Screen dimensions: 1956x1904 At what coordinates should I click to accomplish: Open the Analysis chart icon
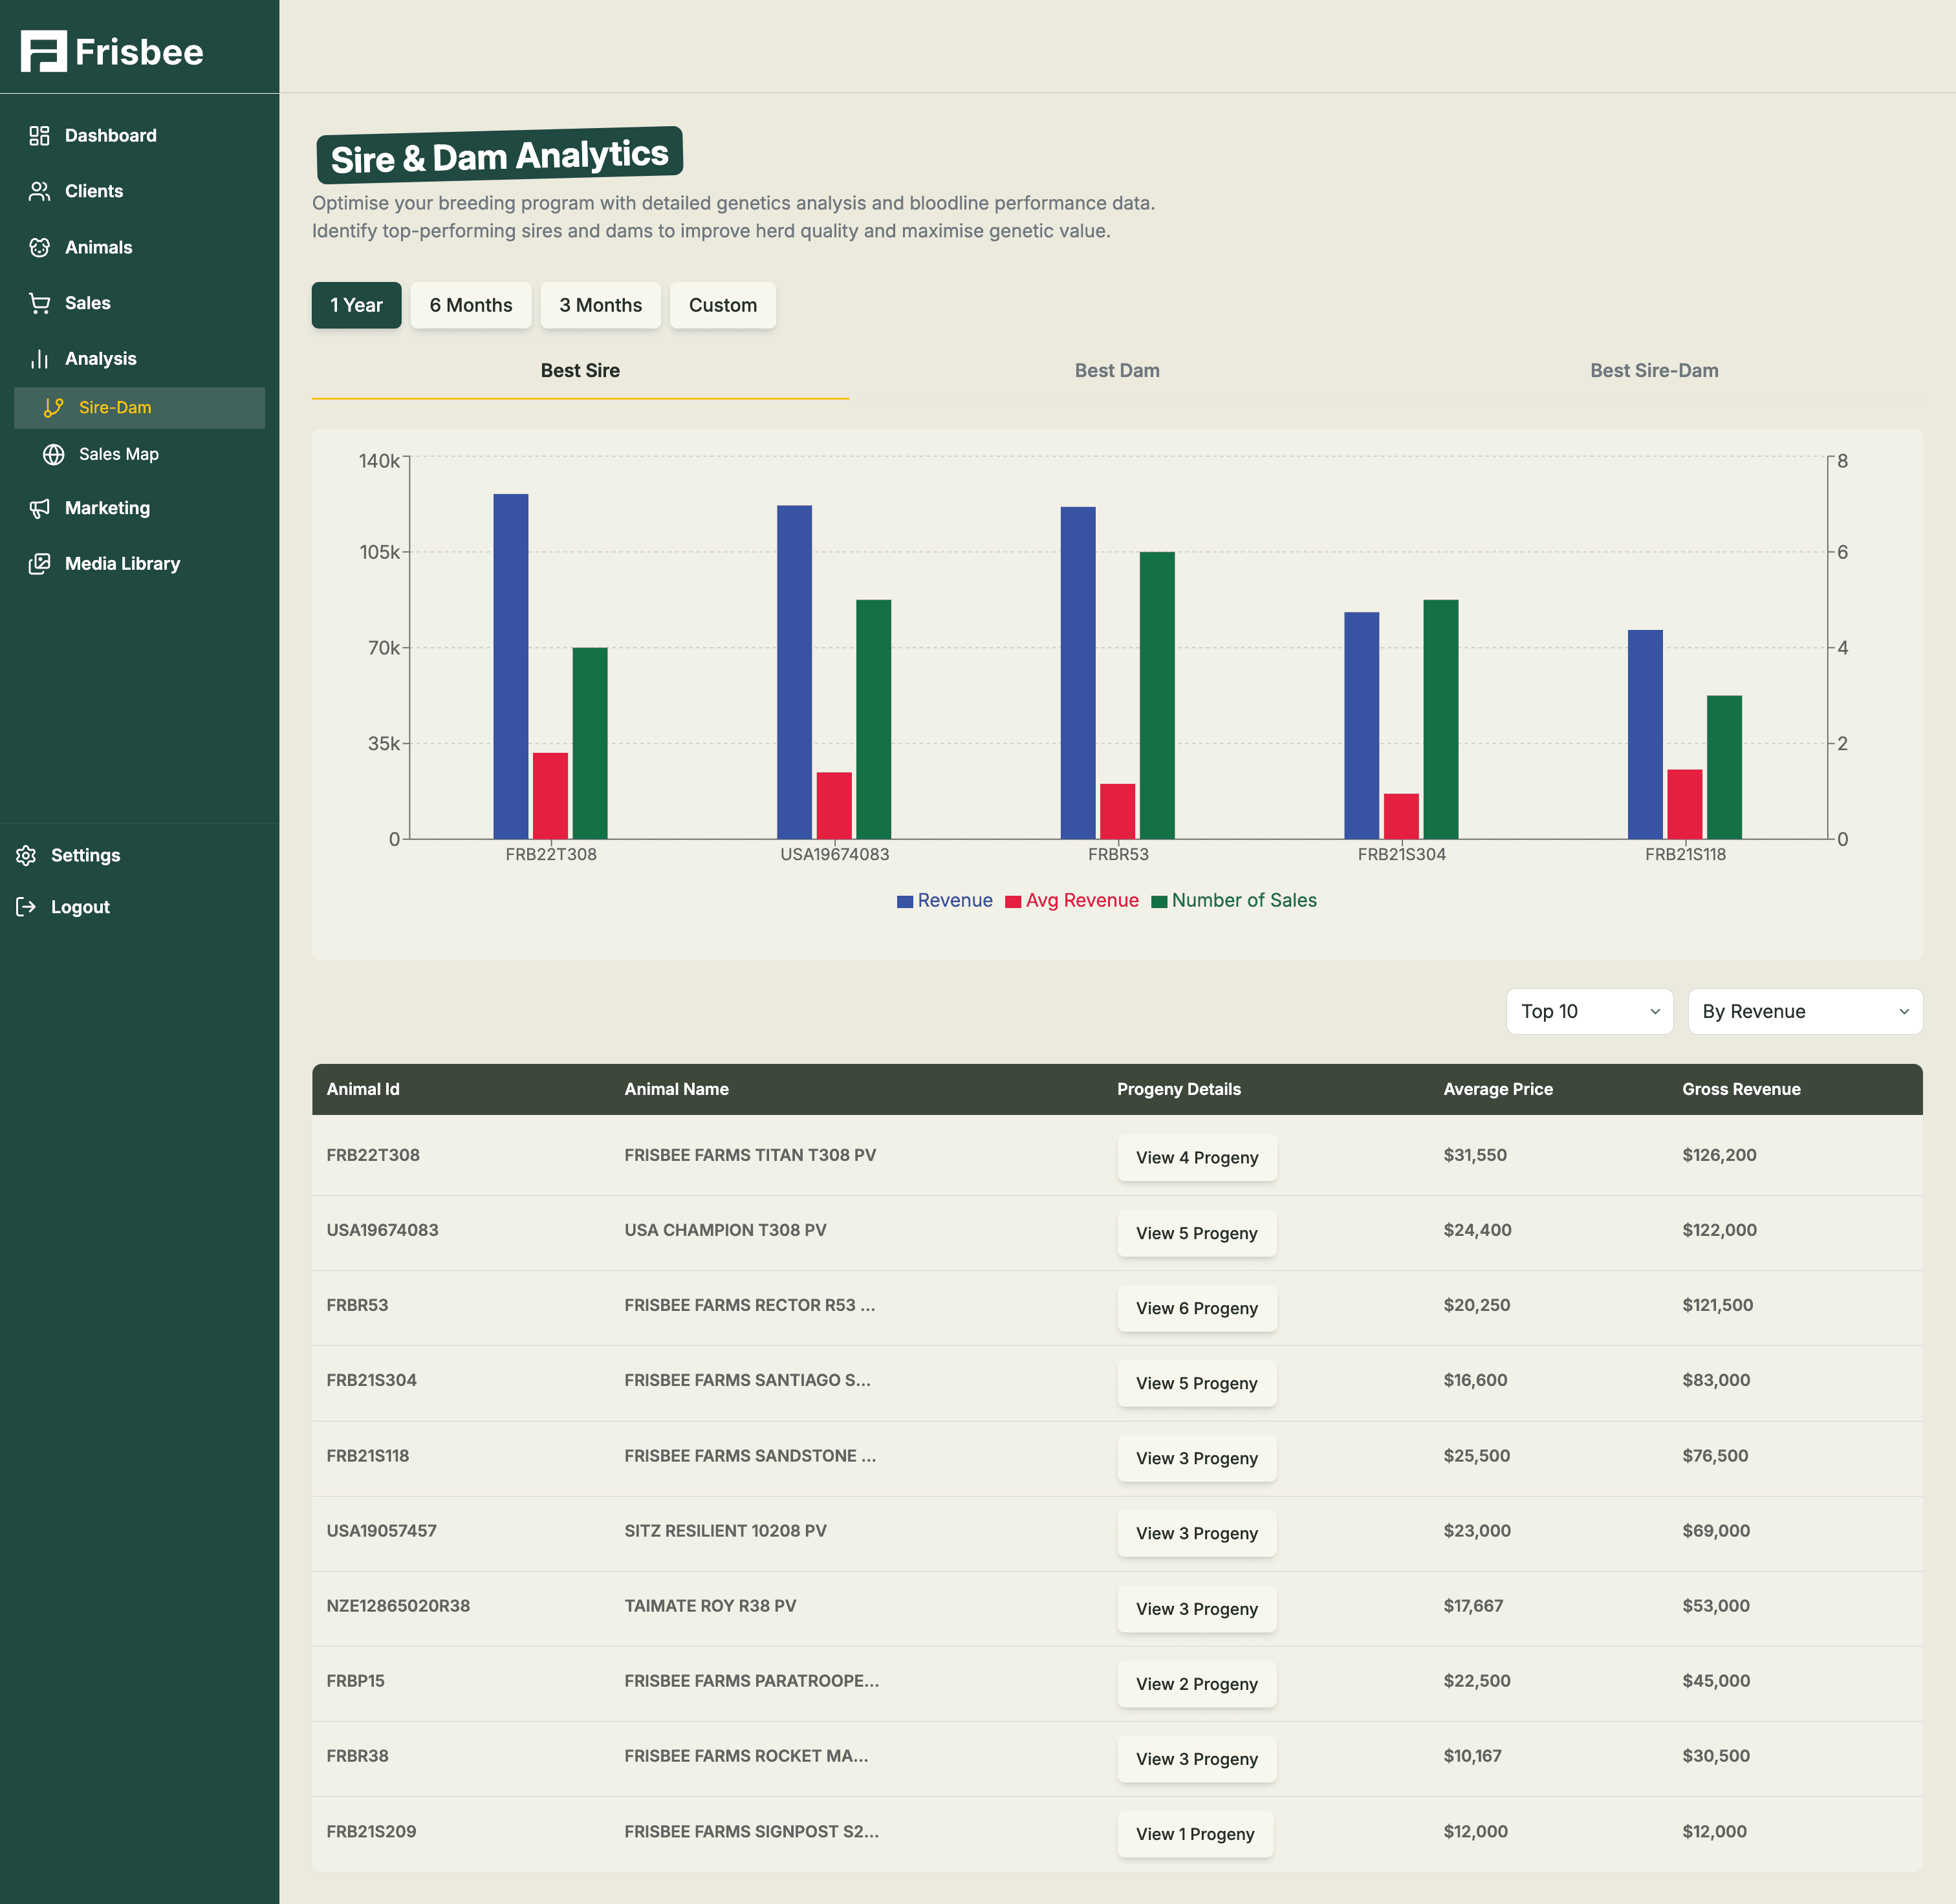click(x=40, y=358)
